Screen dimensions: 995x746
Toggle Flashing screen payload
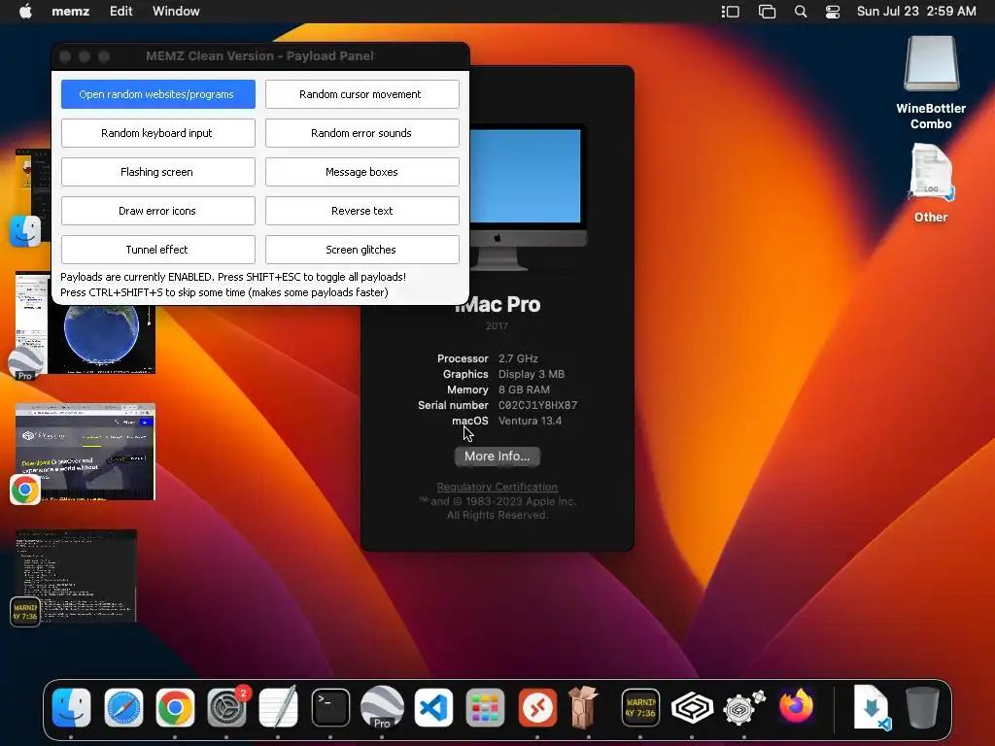158,172
